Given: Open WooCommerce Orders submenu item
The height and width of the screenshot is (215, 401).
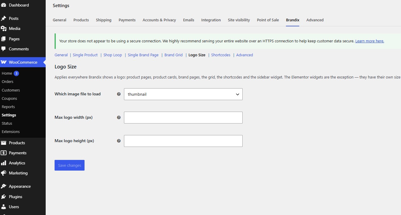Looking at the screenshot, I should (x=7, y=82).
